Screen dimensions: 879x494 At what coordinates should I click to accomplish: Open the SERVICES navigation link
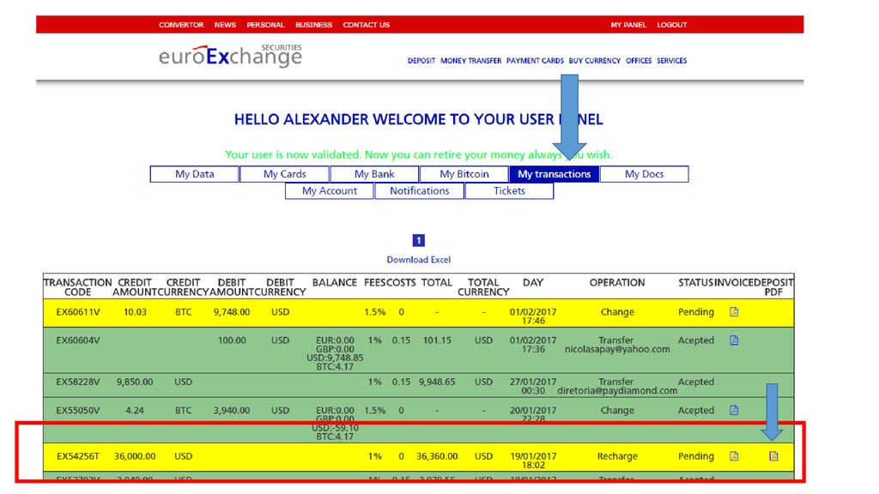pos(671,61)
